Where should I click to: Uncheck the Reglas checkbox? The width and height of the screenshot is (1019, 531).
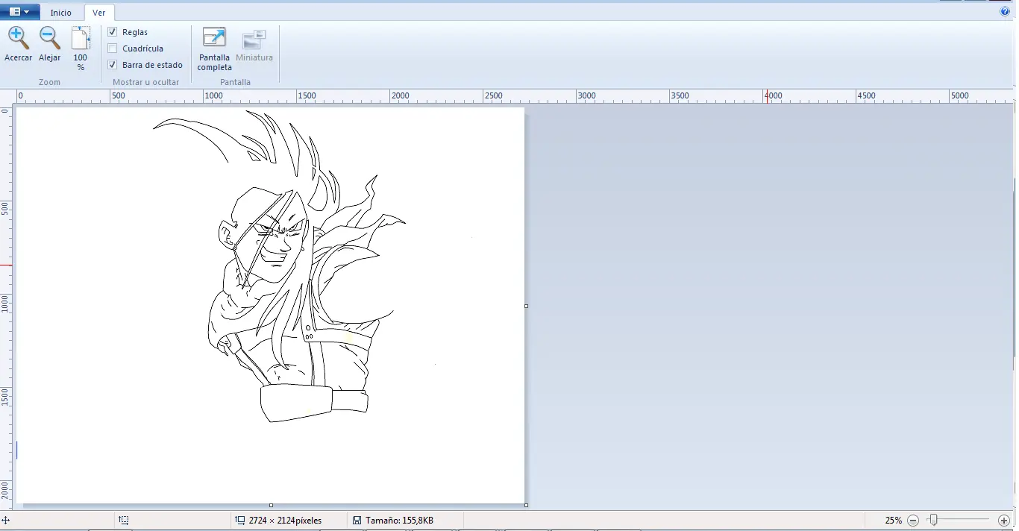(113, 32)
